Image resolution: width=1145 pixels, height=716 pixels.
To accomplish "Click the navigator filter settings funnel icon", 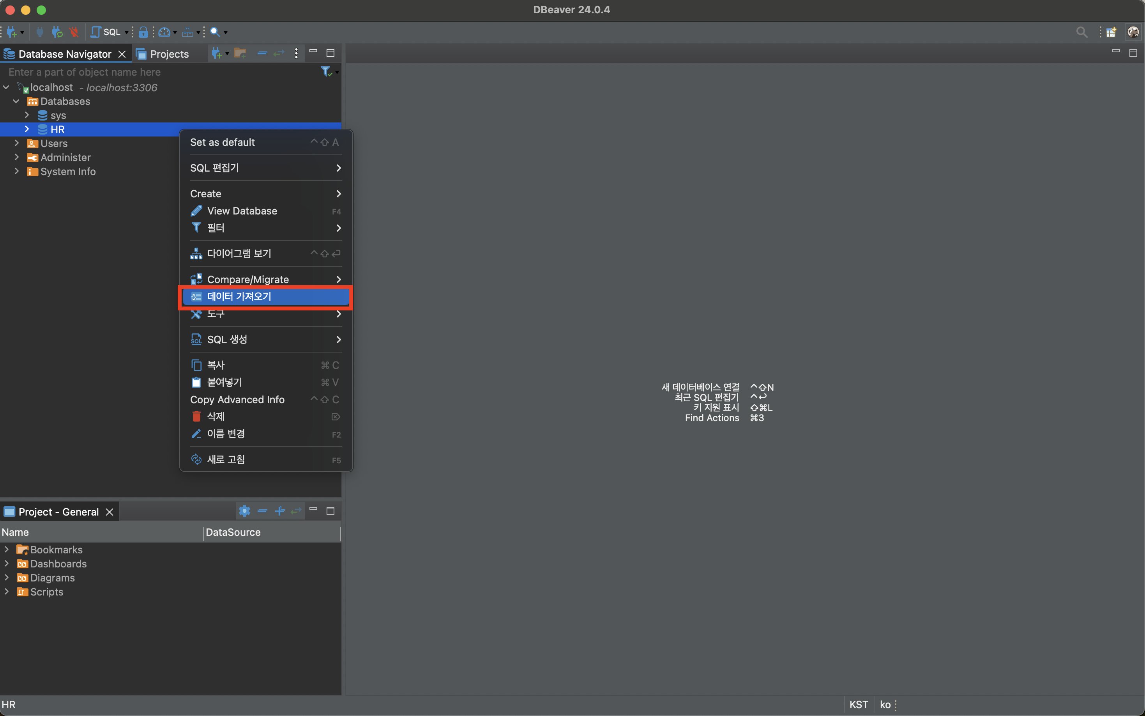I will (326, 71).
